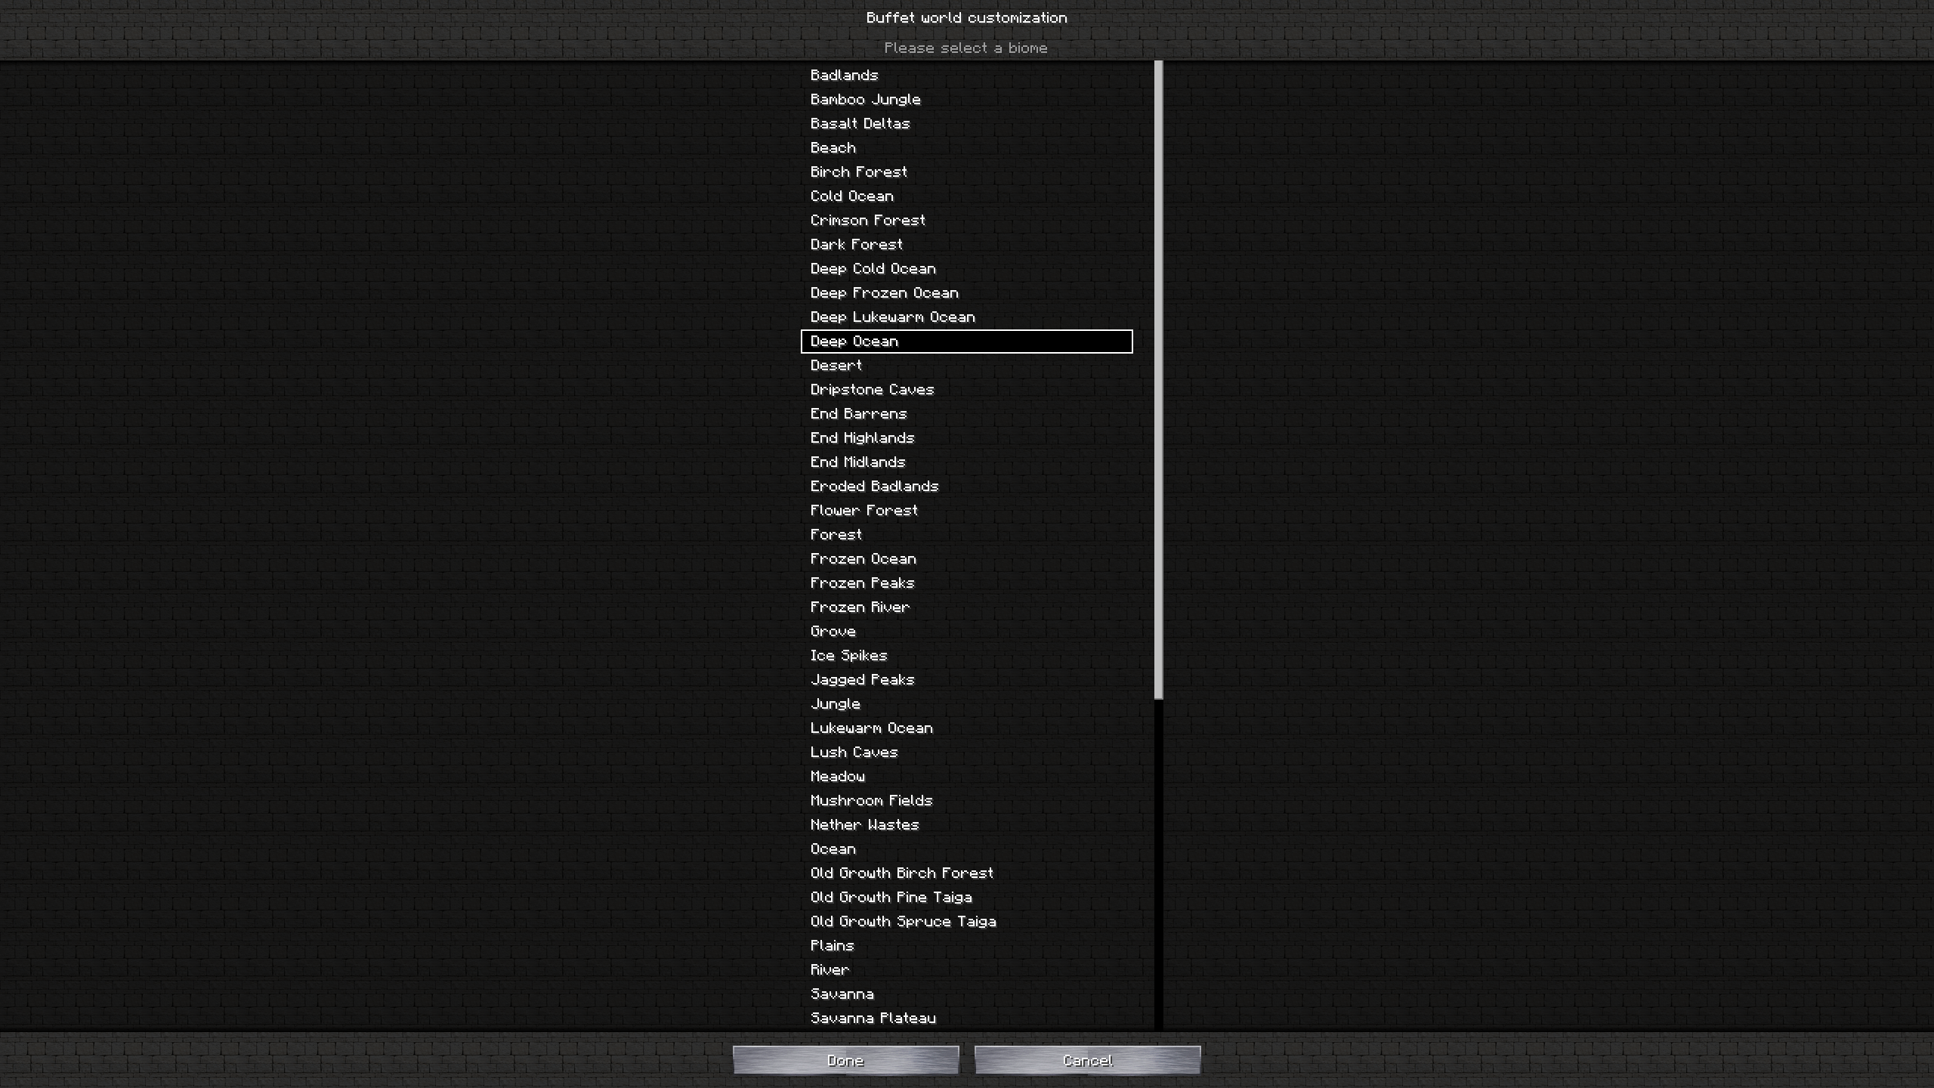Click the biome list scrollbar thumb

[x=1158, y=380]
